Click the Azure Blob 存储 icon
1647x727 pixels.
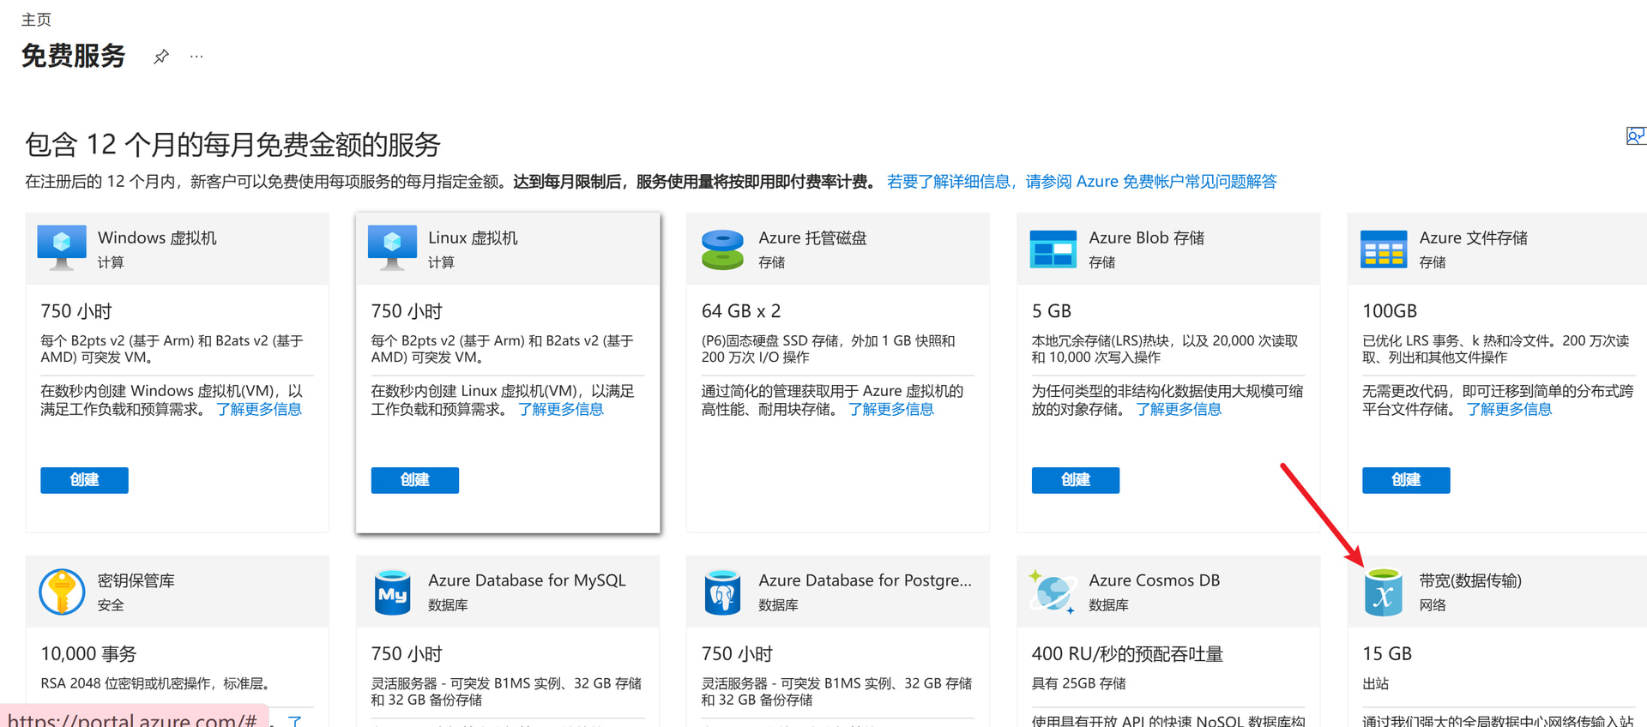[1053, 249]
